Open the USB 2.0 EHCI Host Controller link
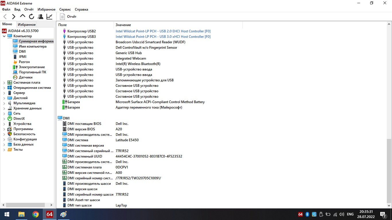 coord(163,31)
